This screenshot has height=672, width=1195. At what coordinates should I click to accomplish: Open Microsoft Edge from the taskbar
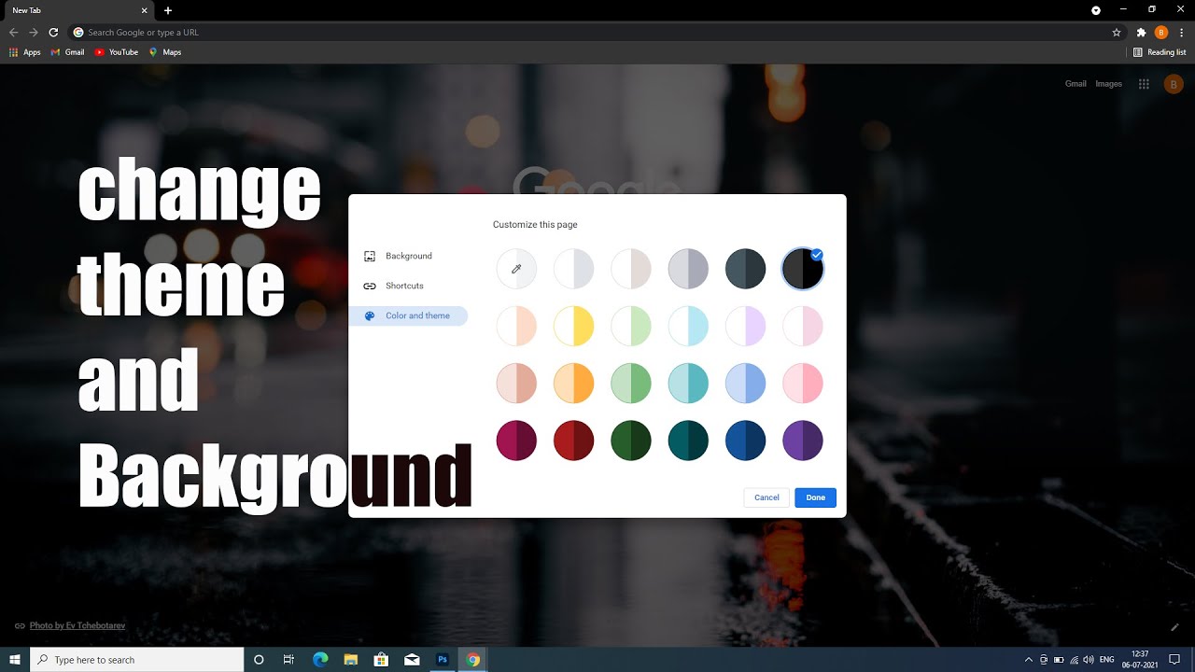(320, 660)
